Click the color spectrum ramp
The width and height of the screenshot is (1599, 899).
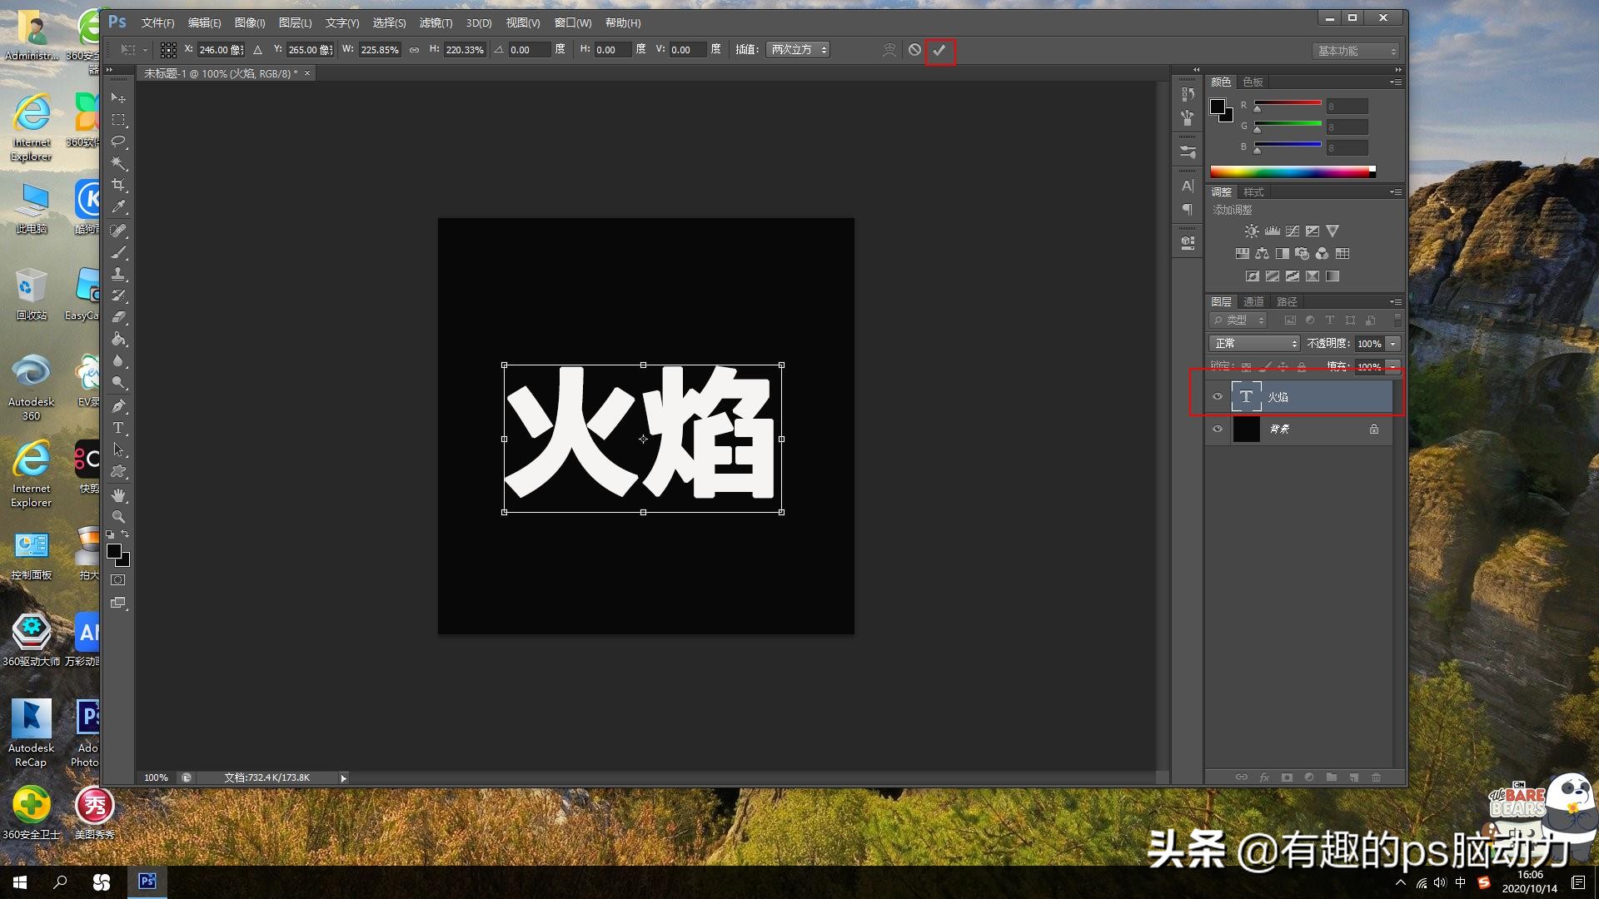pyautogui.click(x=1289, y=172)
